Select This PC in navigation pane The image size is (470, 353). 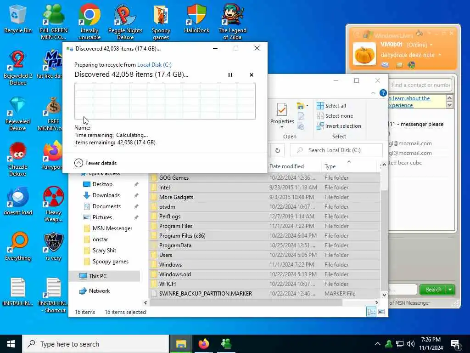[104, 276]
